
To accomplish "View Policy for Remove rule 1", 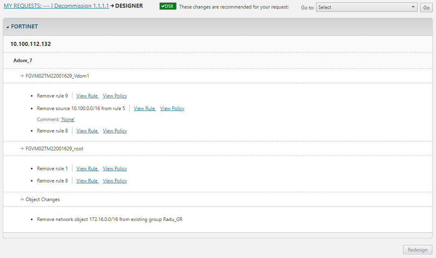I will [x=115, y=169].
